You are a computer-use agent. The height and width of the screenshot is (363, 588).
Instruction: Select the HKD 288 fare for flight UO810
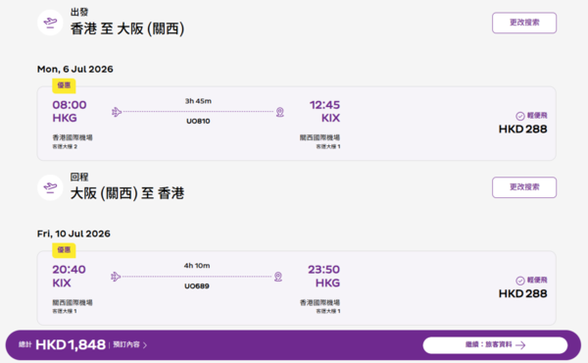point(522,130)
